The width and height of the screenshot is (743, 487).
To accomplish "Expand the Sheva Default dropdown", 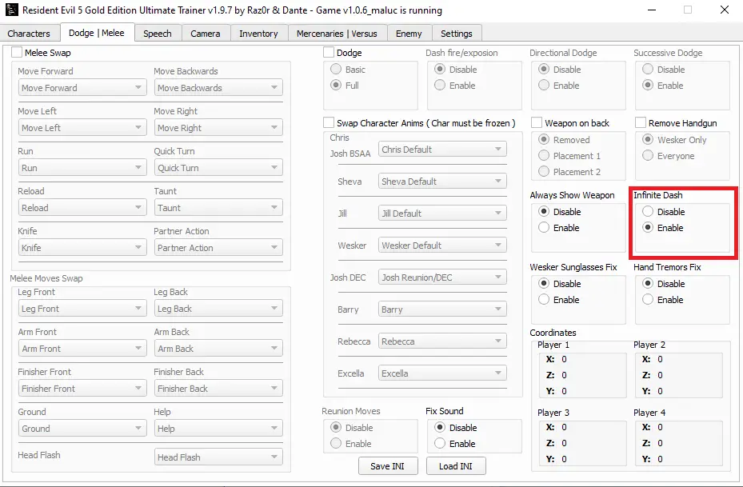I will pos(442,182).
